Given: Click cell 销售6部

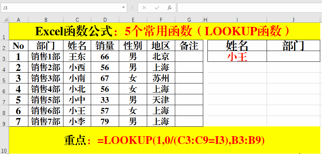Looking at the screenshot, I should (46, 111).
